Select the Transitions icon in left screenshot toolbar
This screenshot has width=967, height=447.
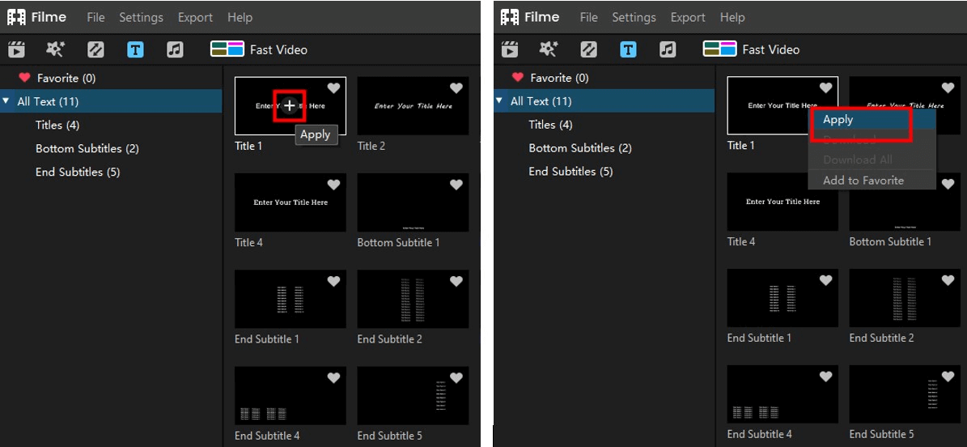point(95,49)
